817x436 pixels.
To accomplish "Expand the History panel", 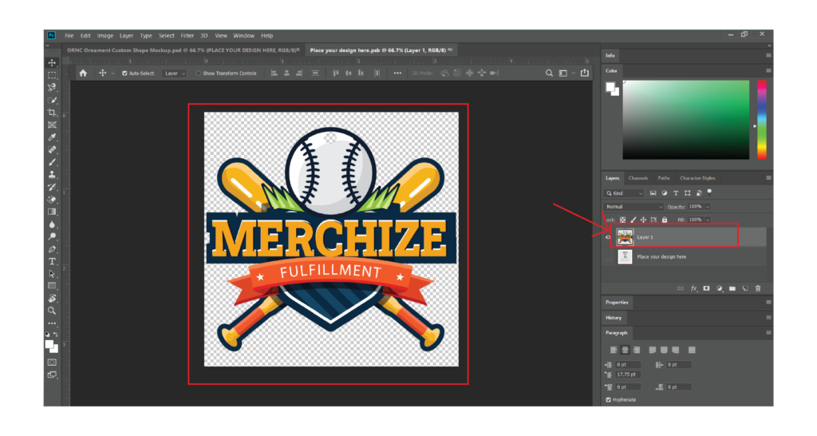I will pyautogui.click(x=614, y=318).
